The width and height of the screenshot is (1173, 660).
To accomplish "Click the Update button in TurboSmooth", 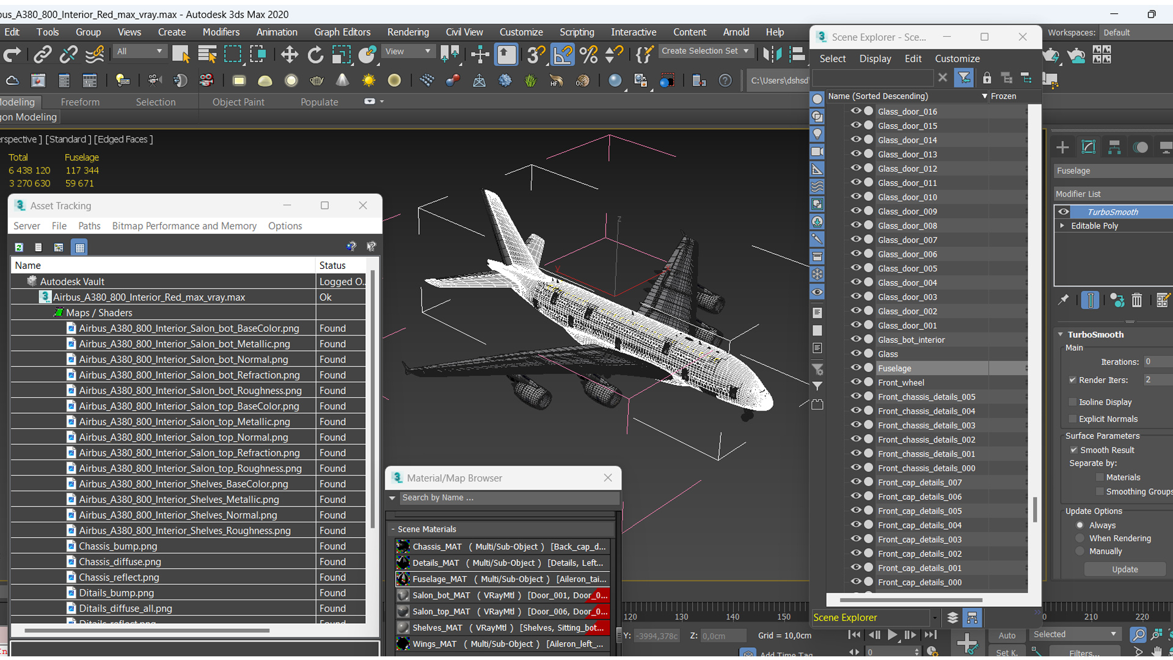I will (x=1125, y=569).
